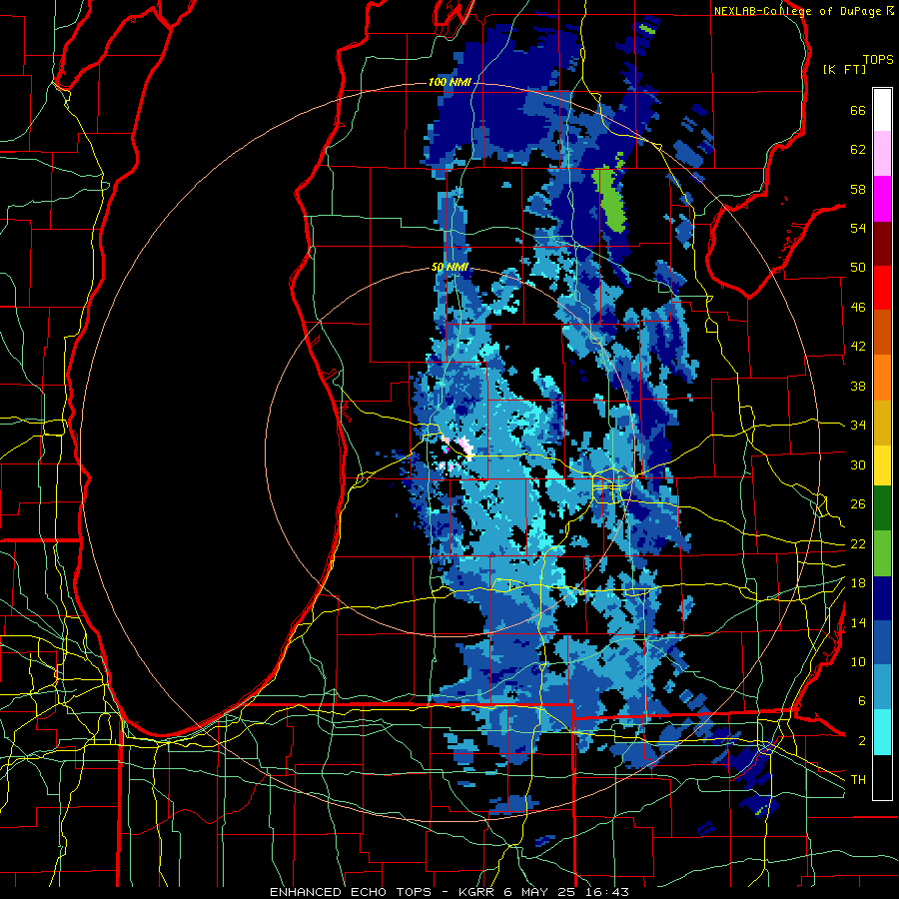Pick the bright red legend swatch
Image resolution: width=899 pixels, height=899 pixels.
tap(882, 288)
